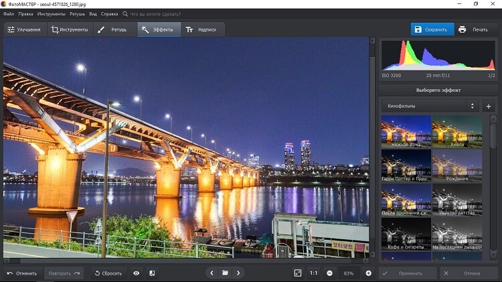Click the zoom out minus icon
The height and width of the screenshot is (282, 502).
[x=330, y=273]
